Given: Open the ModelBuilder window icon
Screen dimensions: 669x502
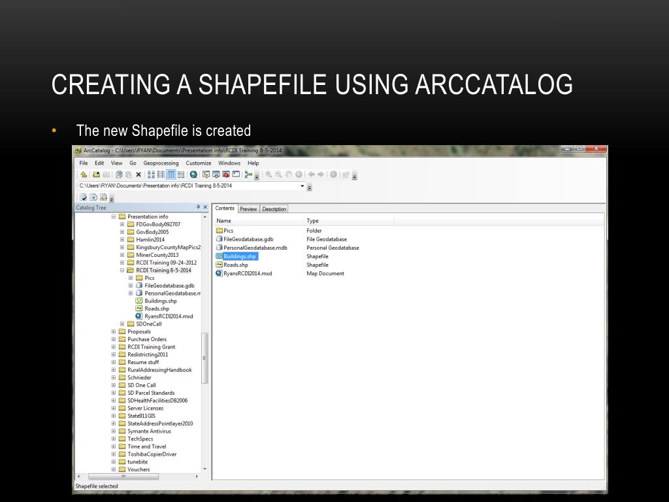Looking at the screenshot, I should 248,174.
